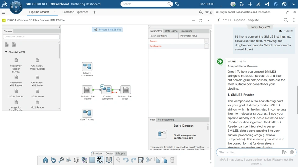Select the Design toolbar tab
The image size is (298, 167).
pos(109,153)
